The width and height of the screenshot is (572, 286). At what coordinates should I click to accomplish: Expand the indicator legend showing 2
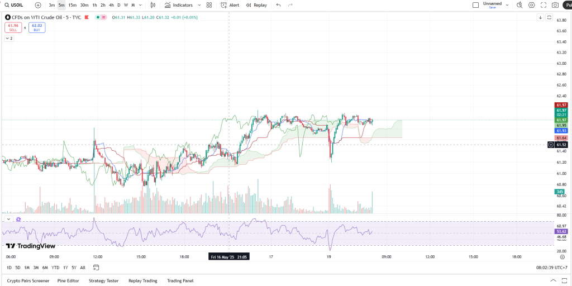(x=9, y=39)
